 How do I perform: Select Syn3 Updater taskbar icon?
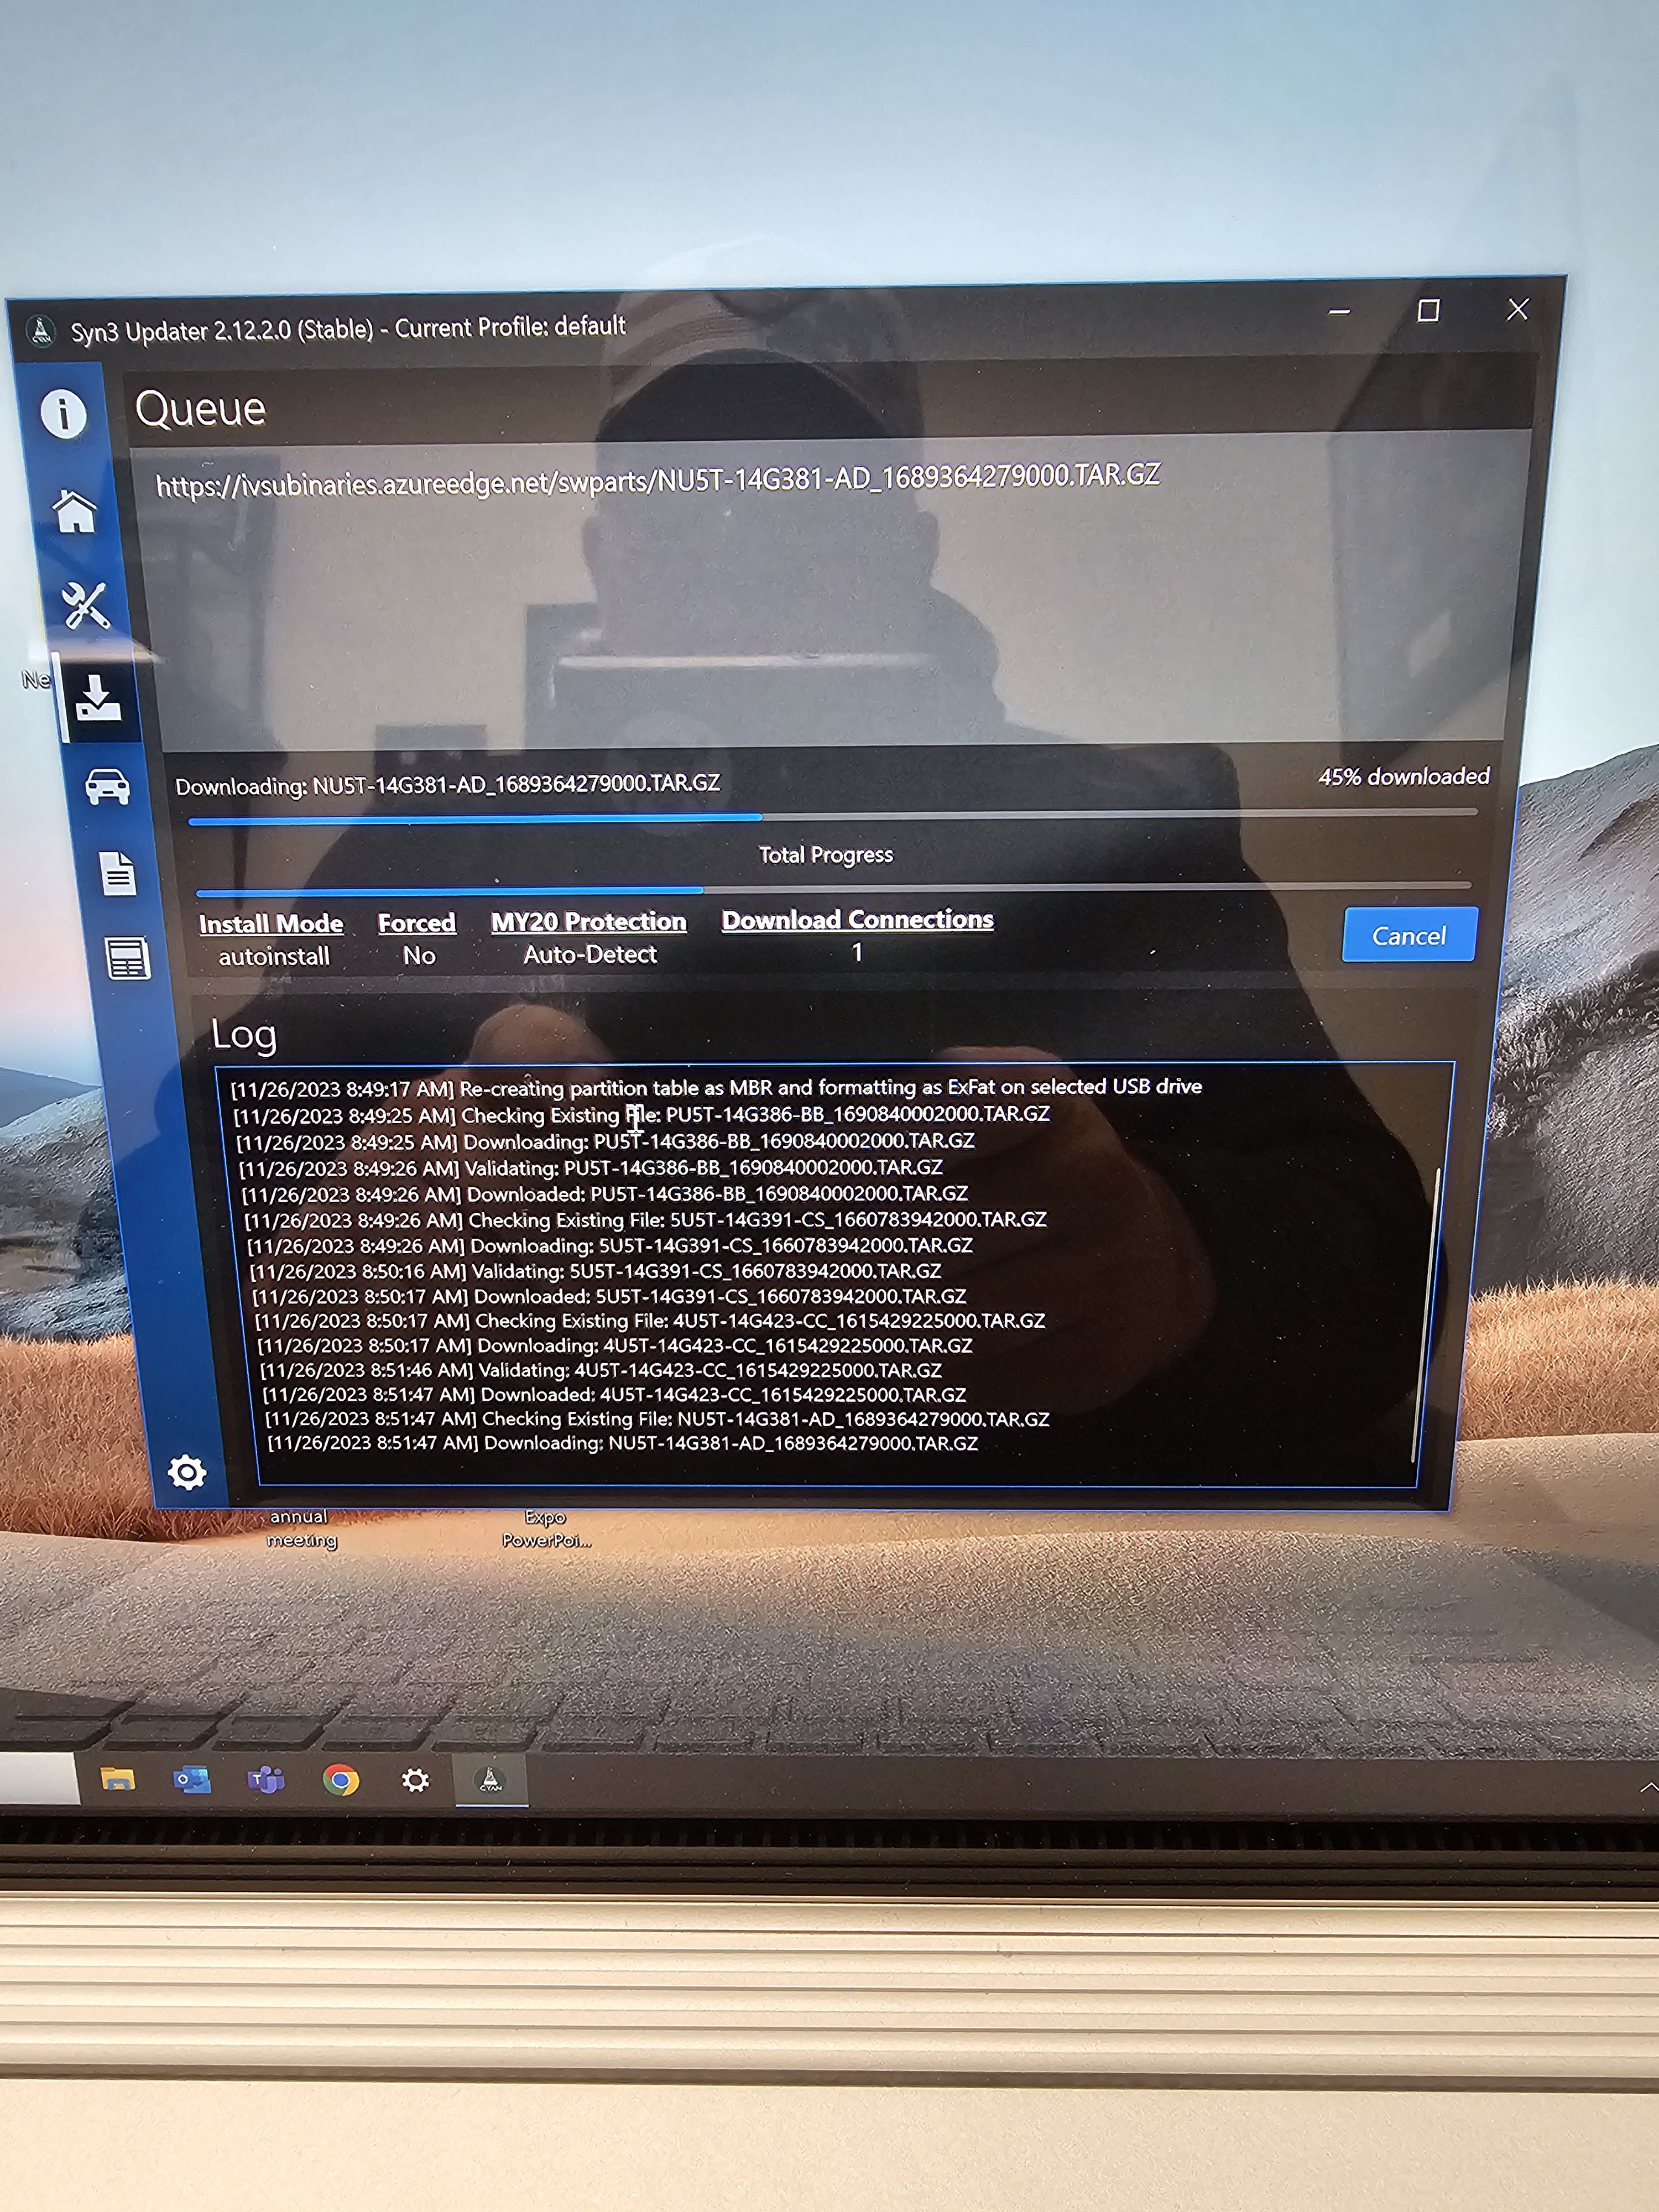tap(490, 1780)
